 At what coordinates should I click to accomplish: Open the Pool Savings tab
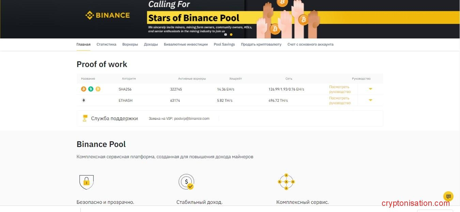click(x=224, y=45)
